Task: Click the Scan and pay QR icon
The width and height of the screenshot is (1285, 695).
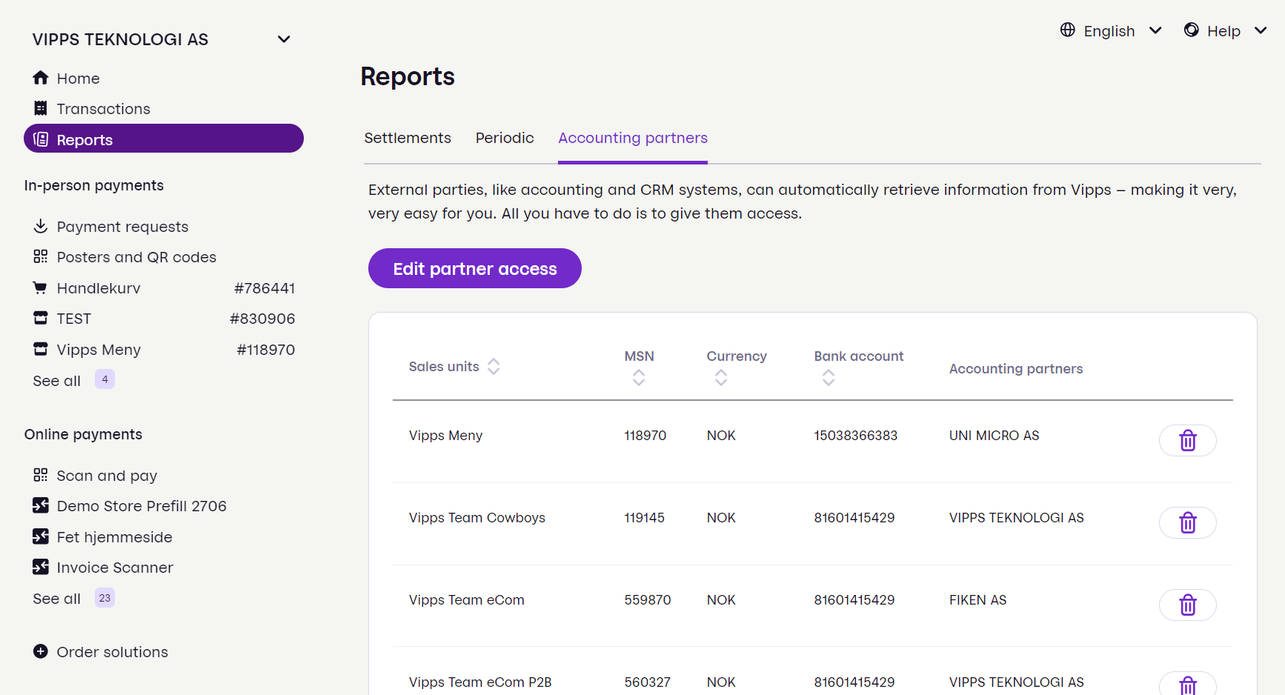Action: (x=41, y=475)
